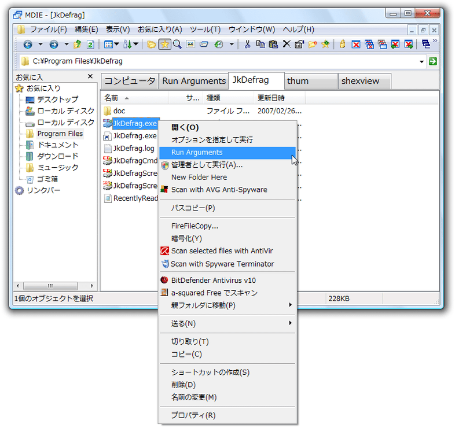This screenshot has width=455, height=428.
Task: Sort by the 更新日時 column header
Action: (x=279, y=98)
